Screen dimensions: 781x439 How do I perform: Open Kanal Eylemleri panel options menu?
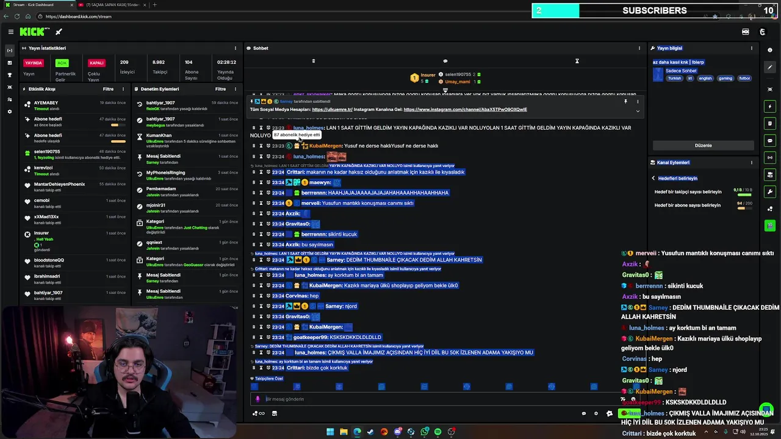click(752, 163)
